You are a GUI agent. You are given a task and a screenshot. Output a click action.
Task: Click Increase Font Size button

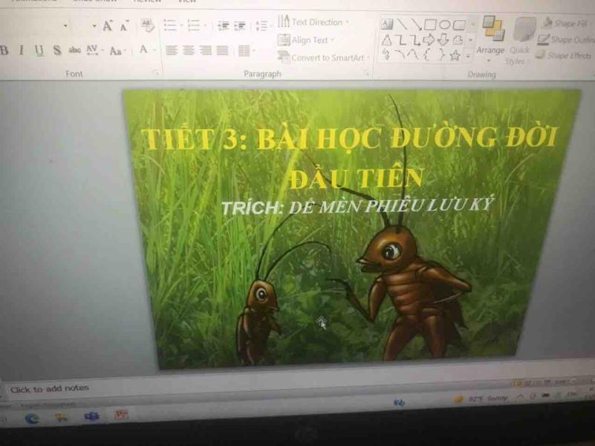[x=108, y=26]
